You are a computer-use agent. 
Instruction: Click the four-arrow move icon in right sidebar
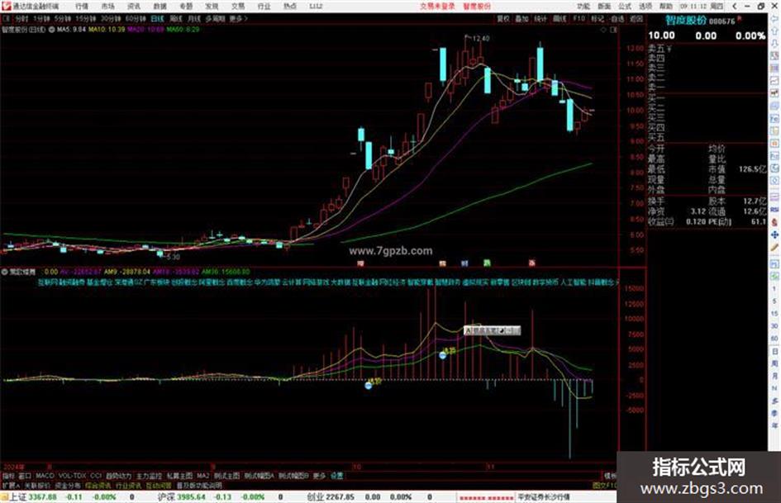(x=774, y=235)
